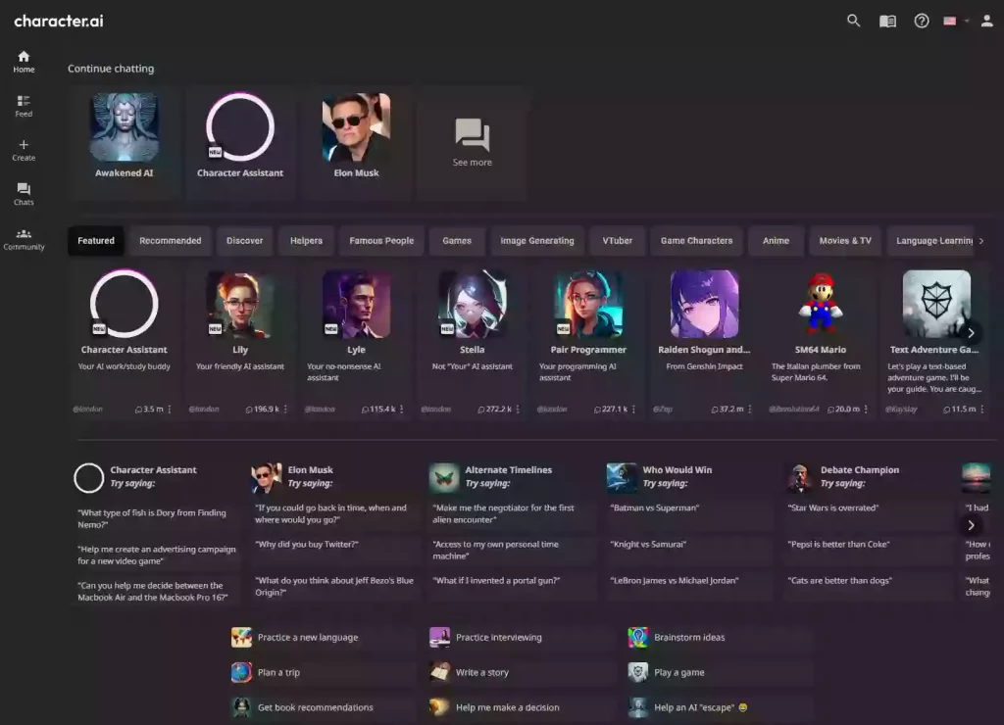Image resolution: width=1004 pixels, height=725 pixels.
Task: Click the Create plus icon in sidebar
Action: coord(24,150)
